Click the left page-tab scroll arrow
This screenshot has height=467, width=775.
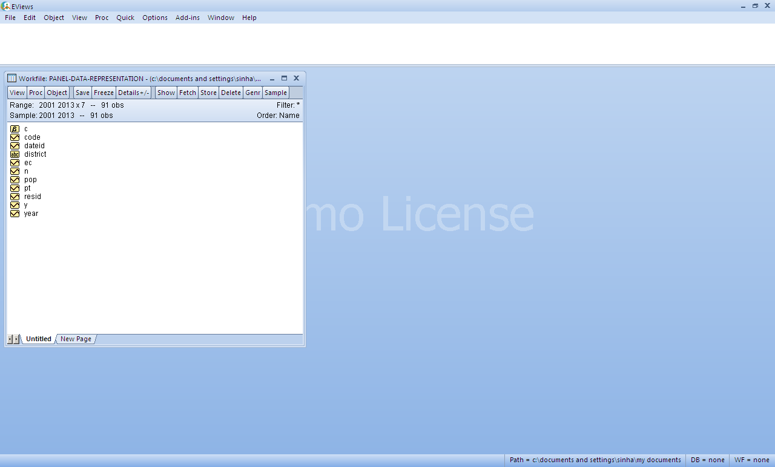click(10, 339)
